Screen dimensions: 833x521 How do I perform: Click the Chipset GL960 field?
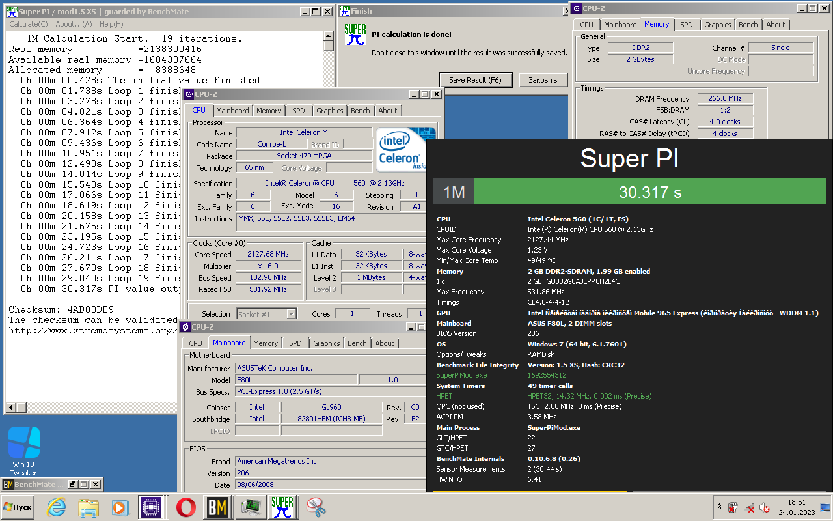(x=331, y=407)
